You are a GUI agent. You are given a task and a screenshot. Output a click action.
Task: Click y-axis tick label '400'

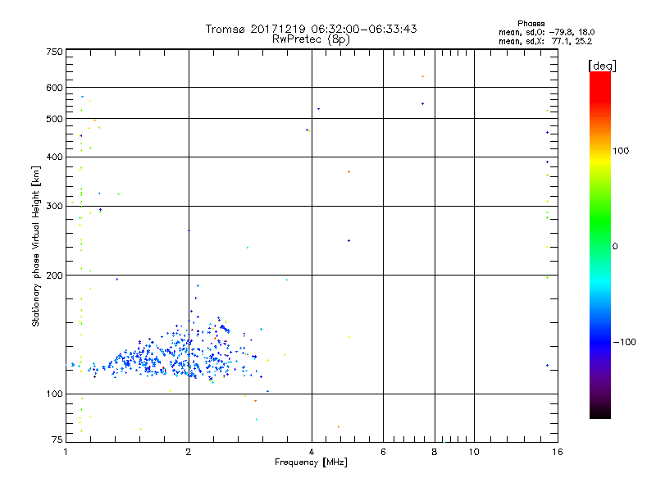[54, 157]
